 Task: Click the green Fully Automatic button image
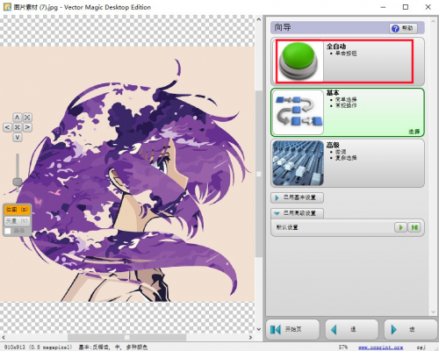click(299, 61)
